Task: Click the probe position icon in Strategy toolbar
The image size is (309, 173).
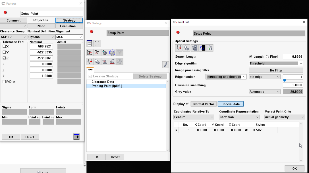Action: point(90,61)
